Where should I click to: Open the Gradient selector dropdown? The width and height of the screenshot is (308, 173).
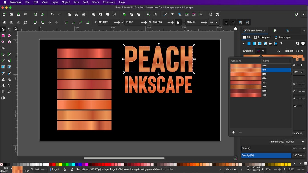[x=263, y=51]
